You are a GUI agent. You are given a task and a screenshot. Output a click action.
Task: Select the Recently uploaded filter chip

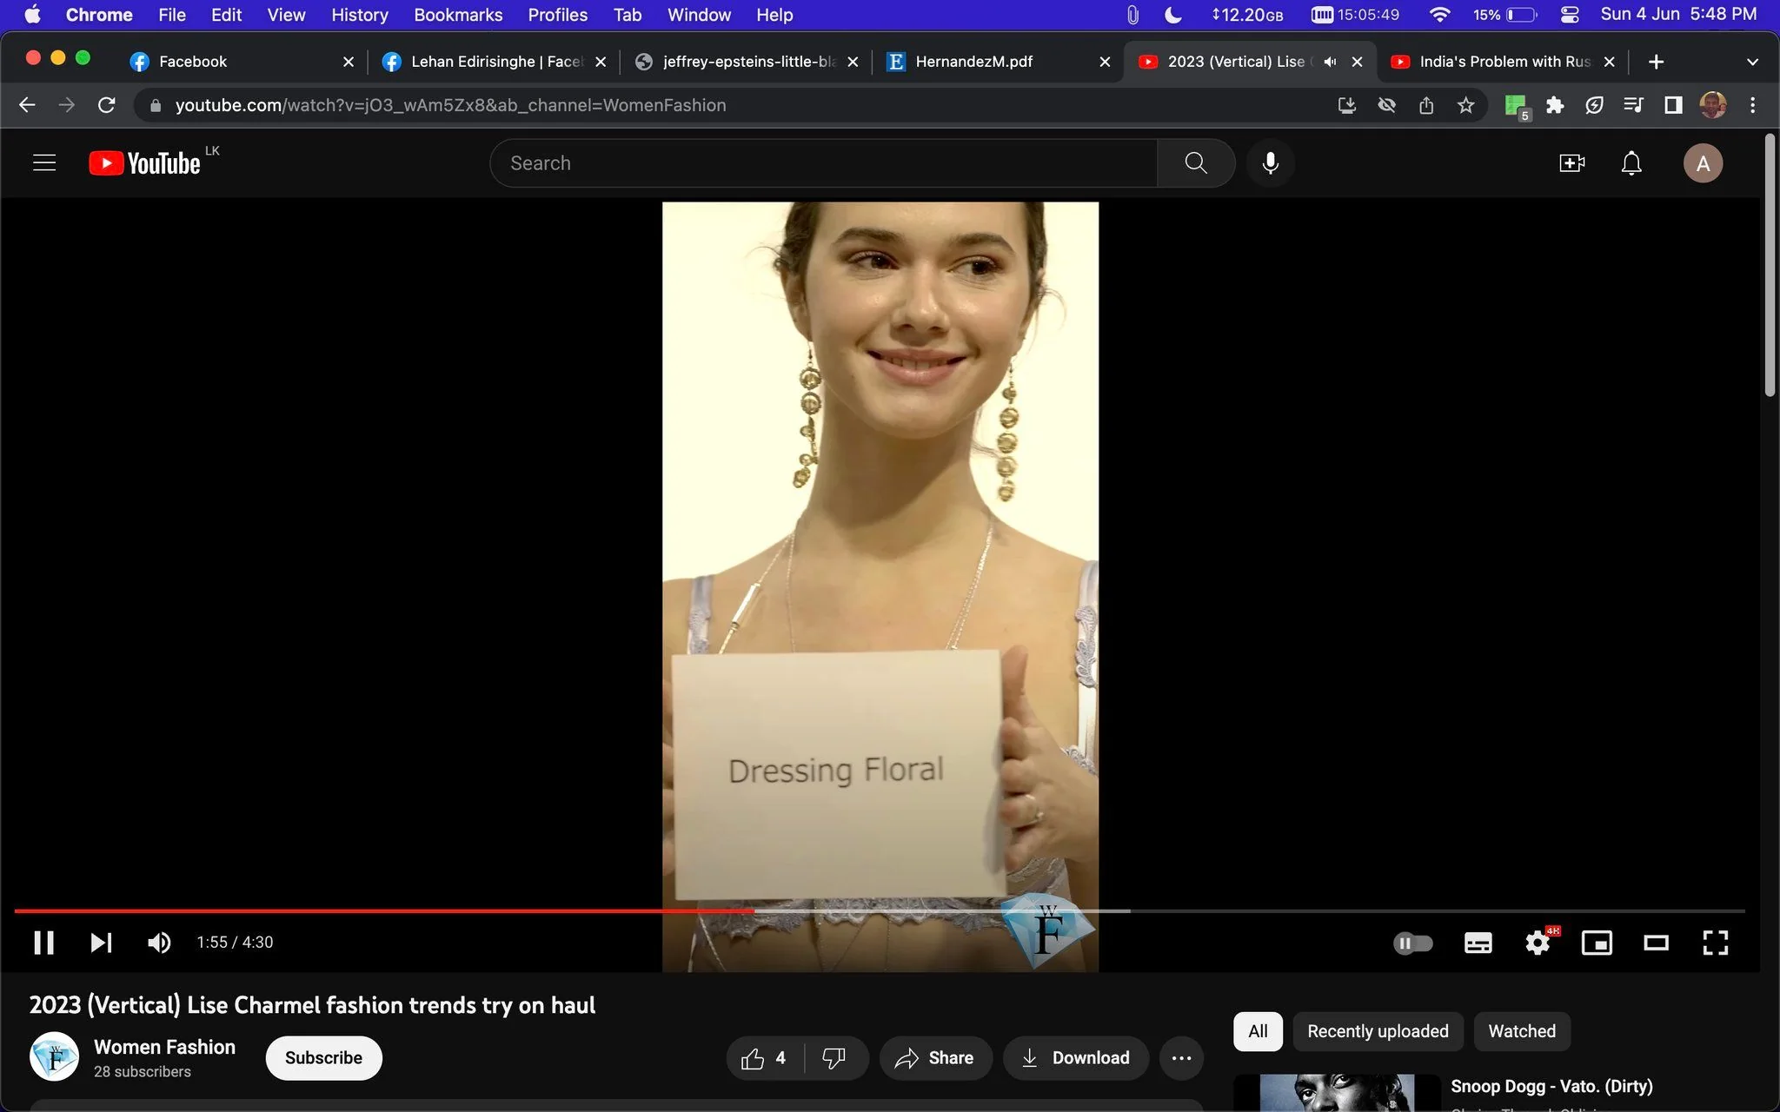1378,1031
